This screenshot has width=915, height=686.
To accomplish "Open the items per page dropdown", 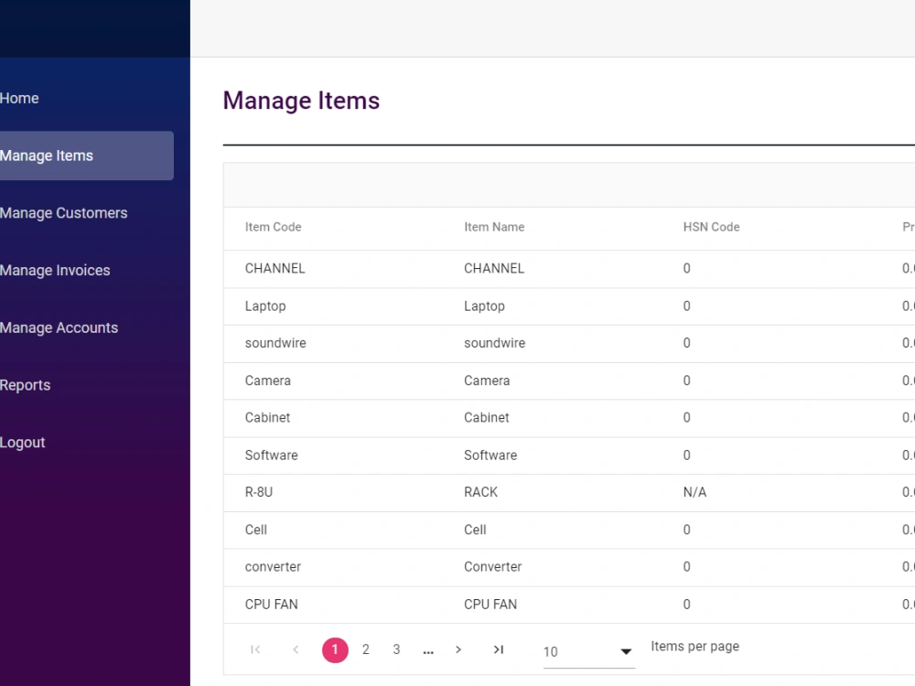I will pyautogui.click(x=588, y=651).
